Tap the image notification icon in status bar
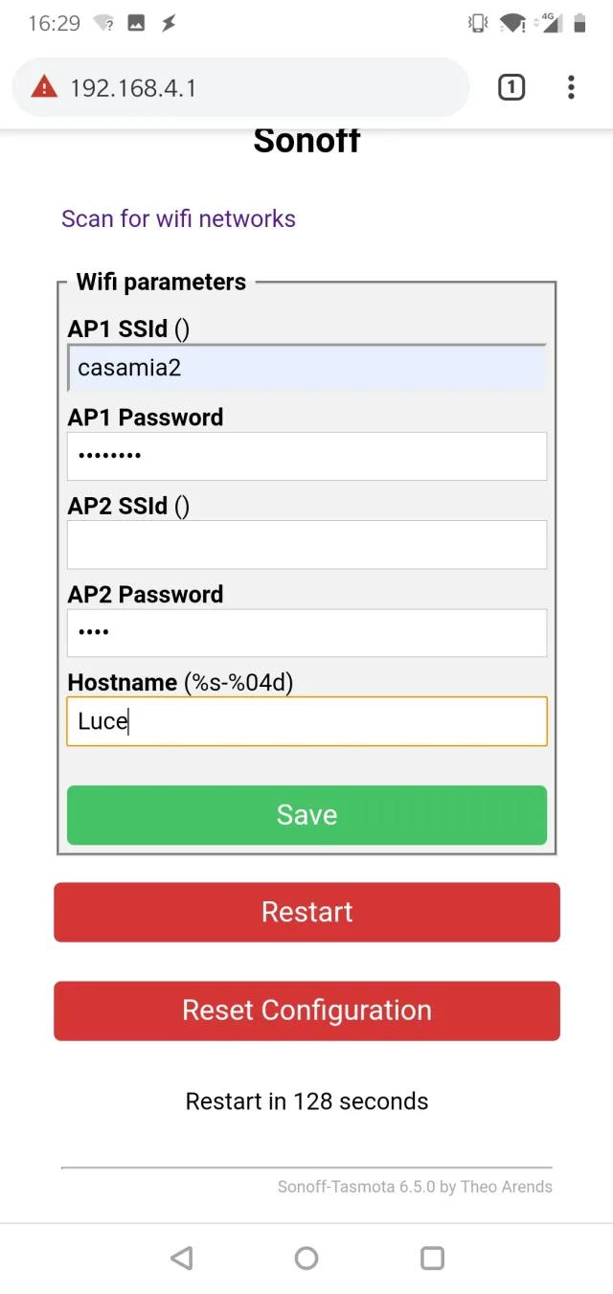 click(x=136, y=24)
